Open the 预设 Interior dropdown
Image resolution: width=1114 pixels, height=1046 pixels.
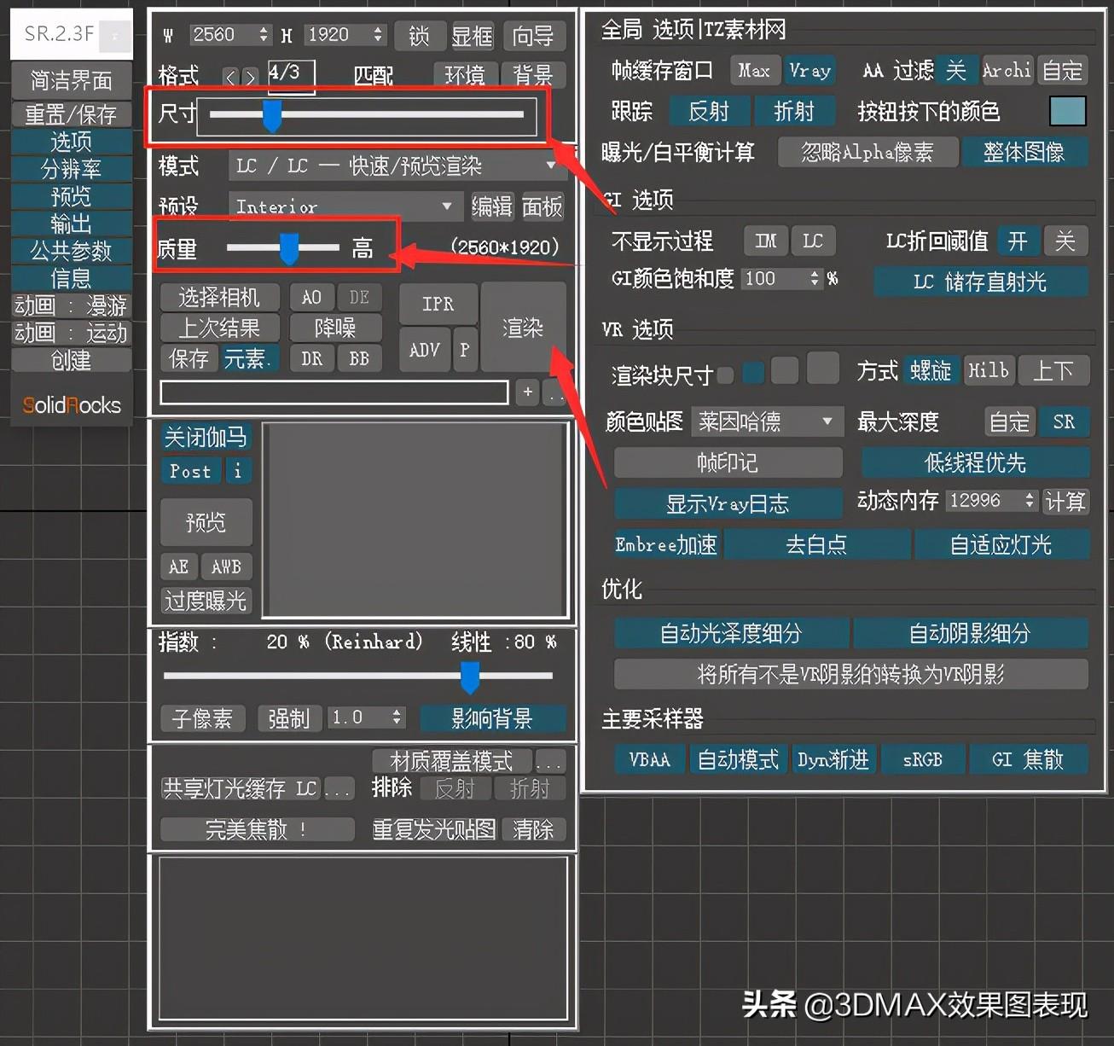[345, 206]
